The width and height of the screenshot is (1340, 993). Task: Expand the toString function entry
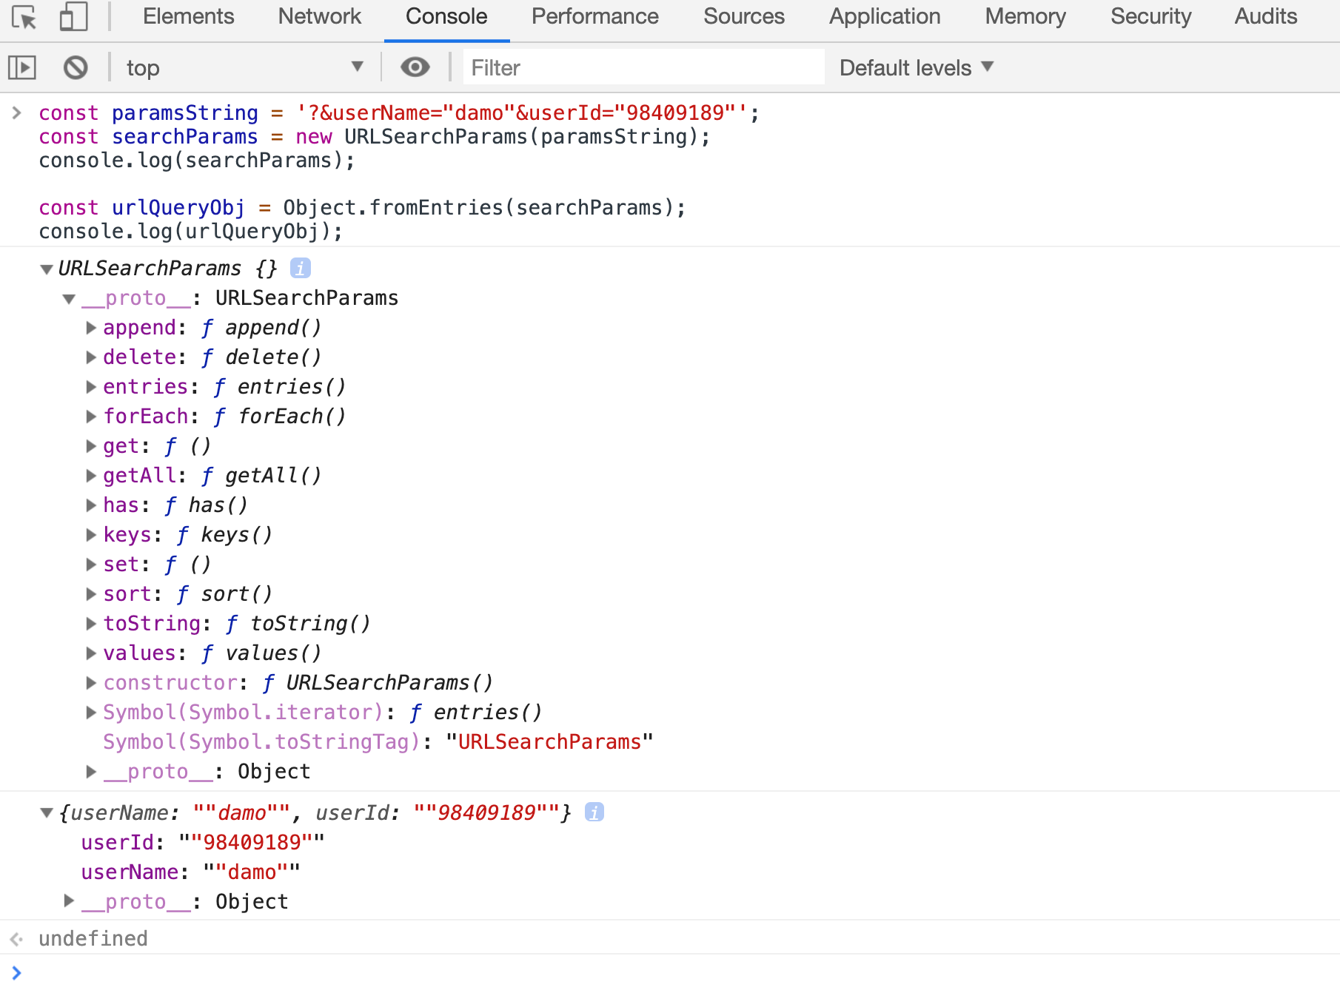[91, 624]
